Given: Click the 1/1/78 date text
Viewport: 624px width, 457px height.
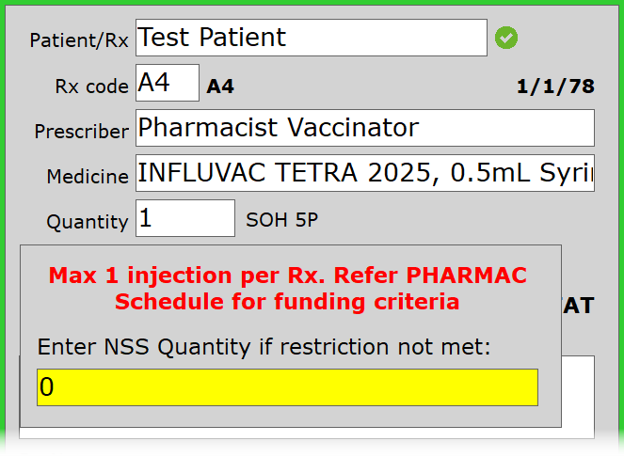Looking at the screenshot, I should [555, 87].
